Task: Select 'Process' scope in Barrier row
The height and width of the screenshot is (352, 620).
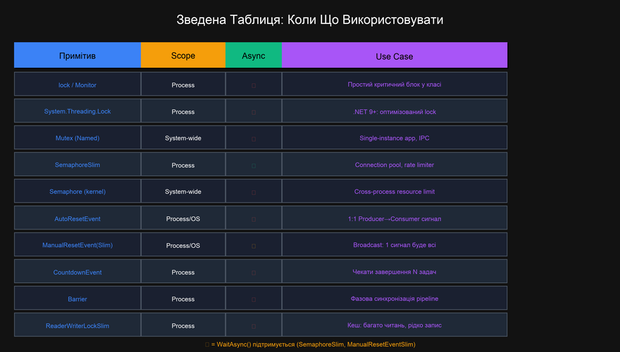Action: (183, 298)
